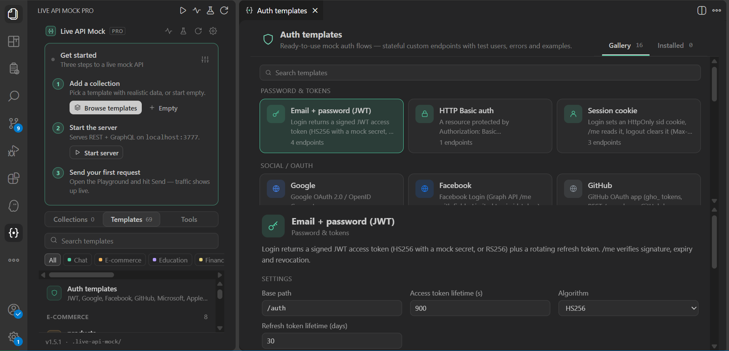Click the activity pulse icon in title bar

click(197, 11)
